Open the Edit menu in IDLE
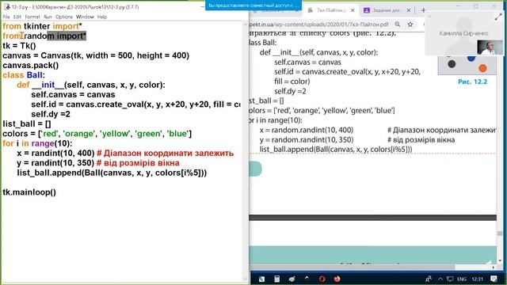 17,17
